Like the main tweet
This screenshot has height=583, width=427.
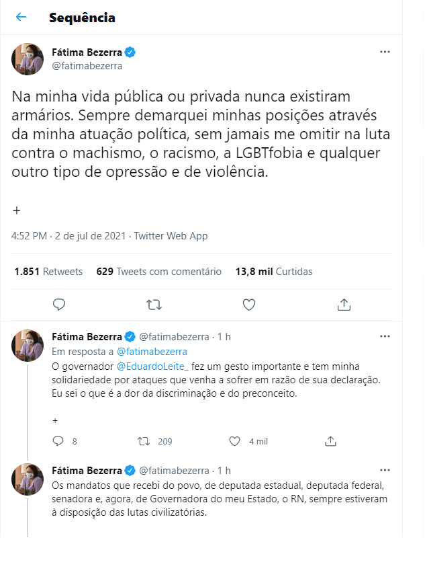coord(249,305)
